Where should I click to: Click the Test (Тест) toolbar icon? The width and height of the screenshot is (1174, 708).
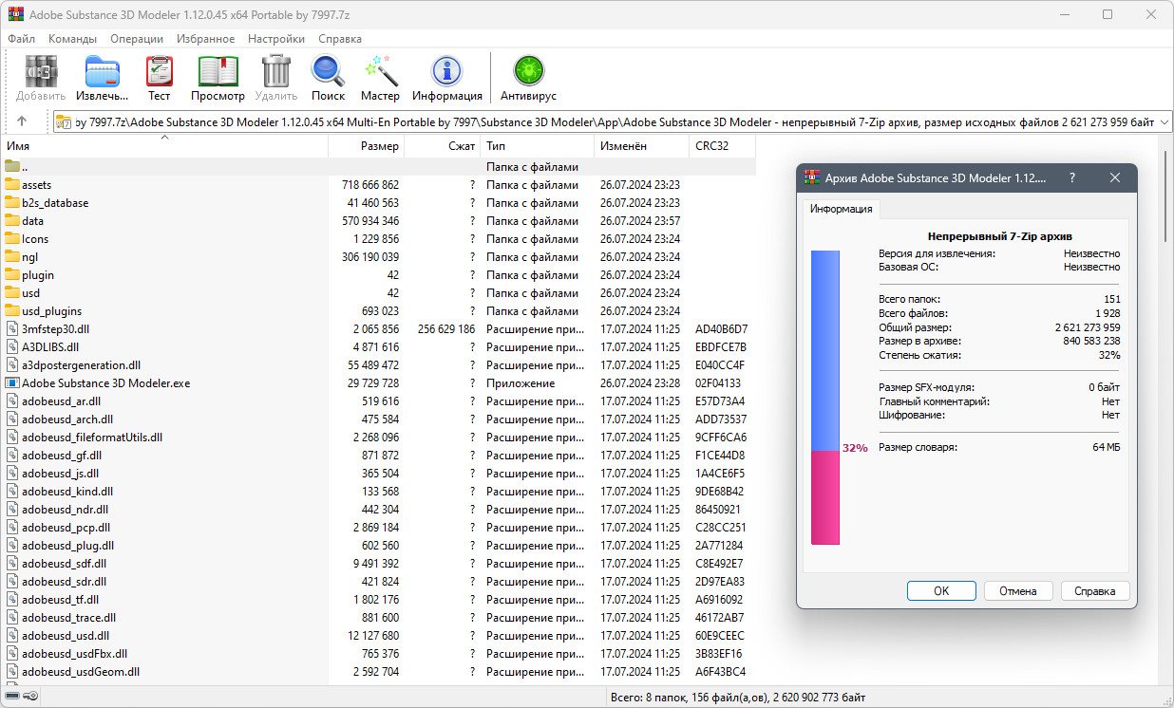point(159,76)
